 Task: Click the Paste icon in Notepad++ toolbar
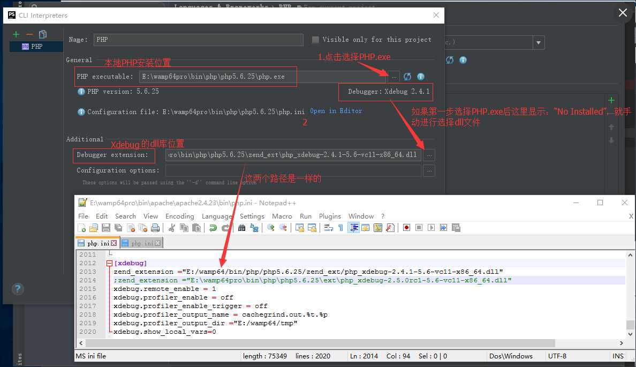(196, 228)
